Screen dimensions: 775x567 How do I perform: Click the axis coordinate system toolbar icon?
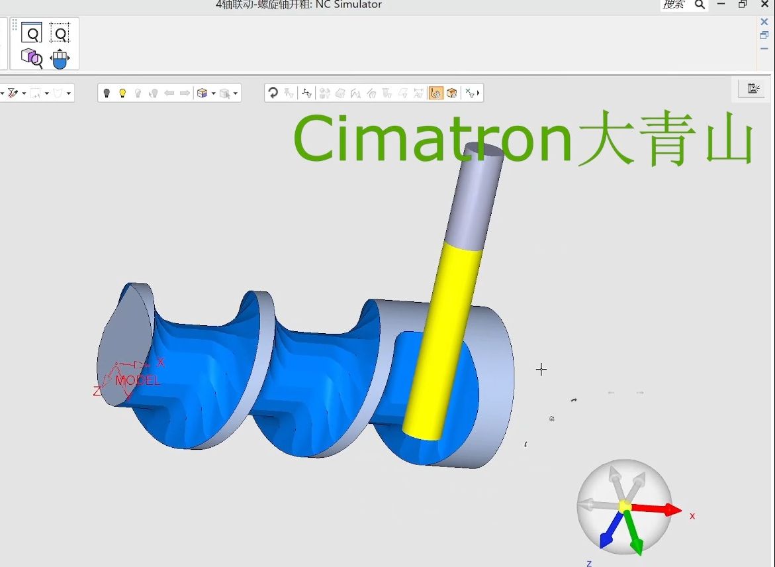click(306, 93)
